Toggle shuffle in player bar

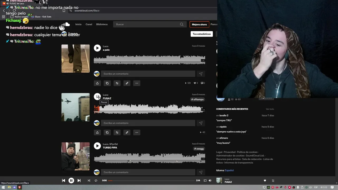point(89,180)
